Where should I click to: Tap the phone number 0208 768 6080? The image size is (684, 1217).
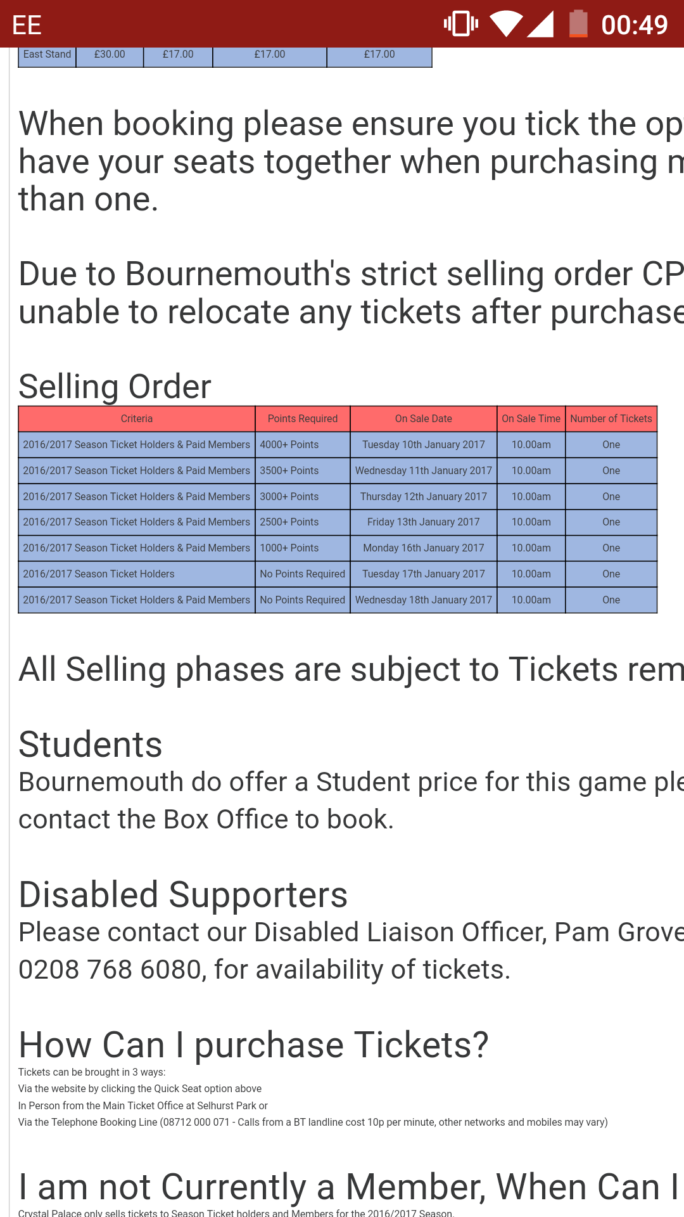pos(110,969)
